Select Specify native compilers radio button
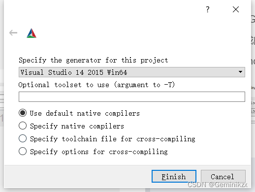255x192 pixels. 23,126
